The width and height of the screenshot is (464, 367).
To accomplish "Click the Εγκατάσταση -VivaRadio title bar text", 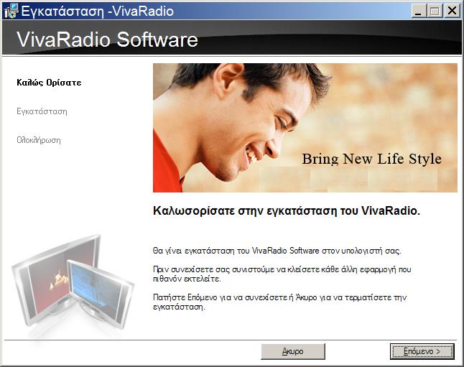I will pos(98,11).
